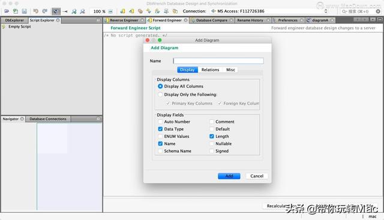This screenshot has height=220, width=384.
Task: Switch to the Relations tab in dialog
Action: tap(210, 70)
